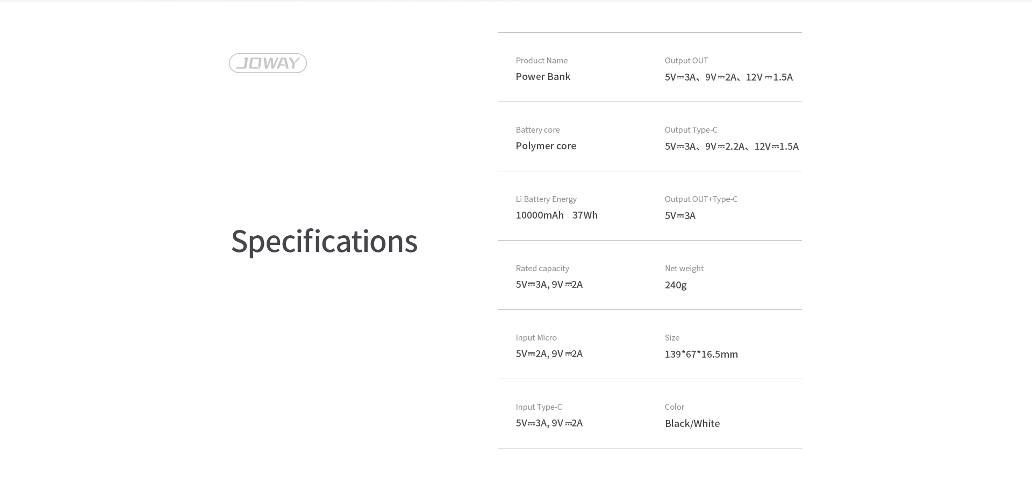This screenshot has width=1032, height=485.
Task: Click the Rated capacity label
Action: point(542,269)
